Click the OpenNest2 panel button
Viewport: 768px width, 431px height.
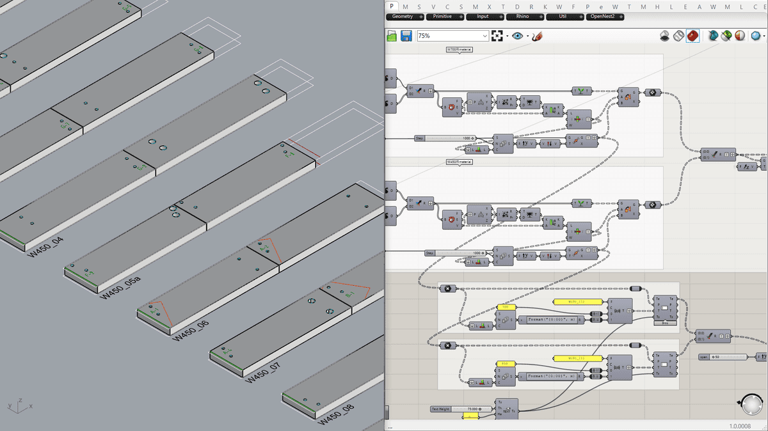(x=605, y=17)
